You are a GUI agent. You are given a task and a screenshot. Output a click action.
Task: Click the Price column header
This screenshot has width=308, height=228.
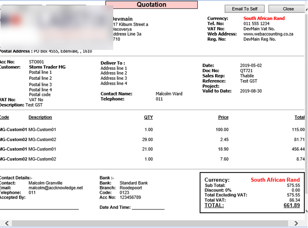[x=223, y=117]
